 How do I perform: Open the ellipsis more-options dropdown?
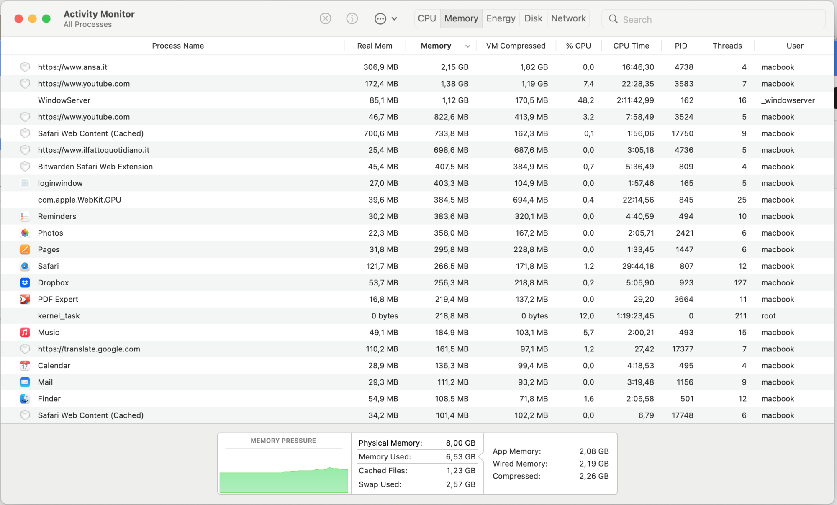(x=380, y=18)
